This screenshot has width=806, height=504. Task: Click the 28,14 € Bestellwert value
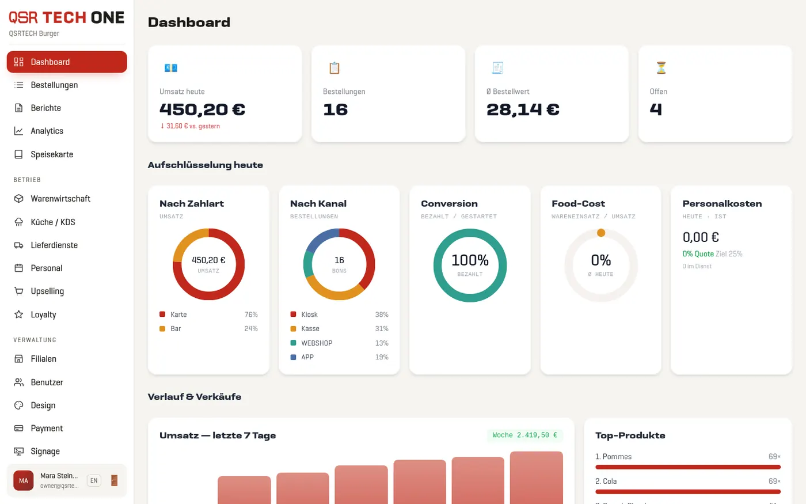[523, 109]
